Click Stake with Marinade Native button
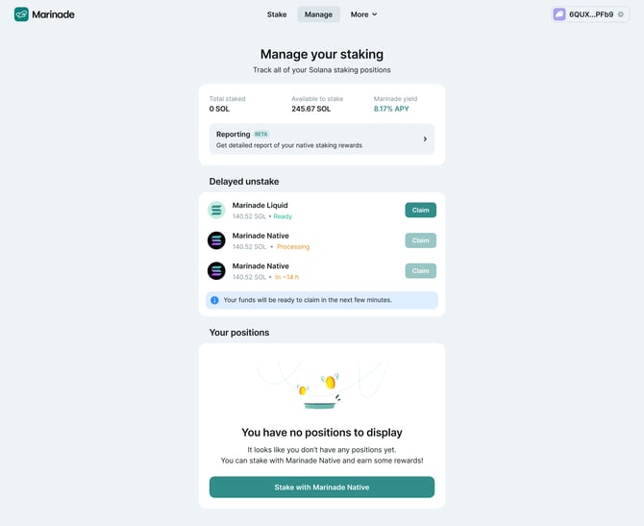The image size is (644, 526). coord(322,487)
